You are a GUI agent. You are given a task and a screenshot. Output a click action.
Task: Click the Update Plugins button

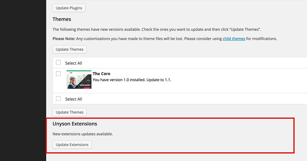tap(69, 8)
